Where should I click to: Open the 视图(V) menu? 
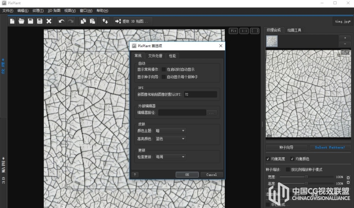[x=70, y=11]
